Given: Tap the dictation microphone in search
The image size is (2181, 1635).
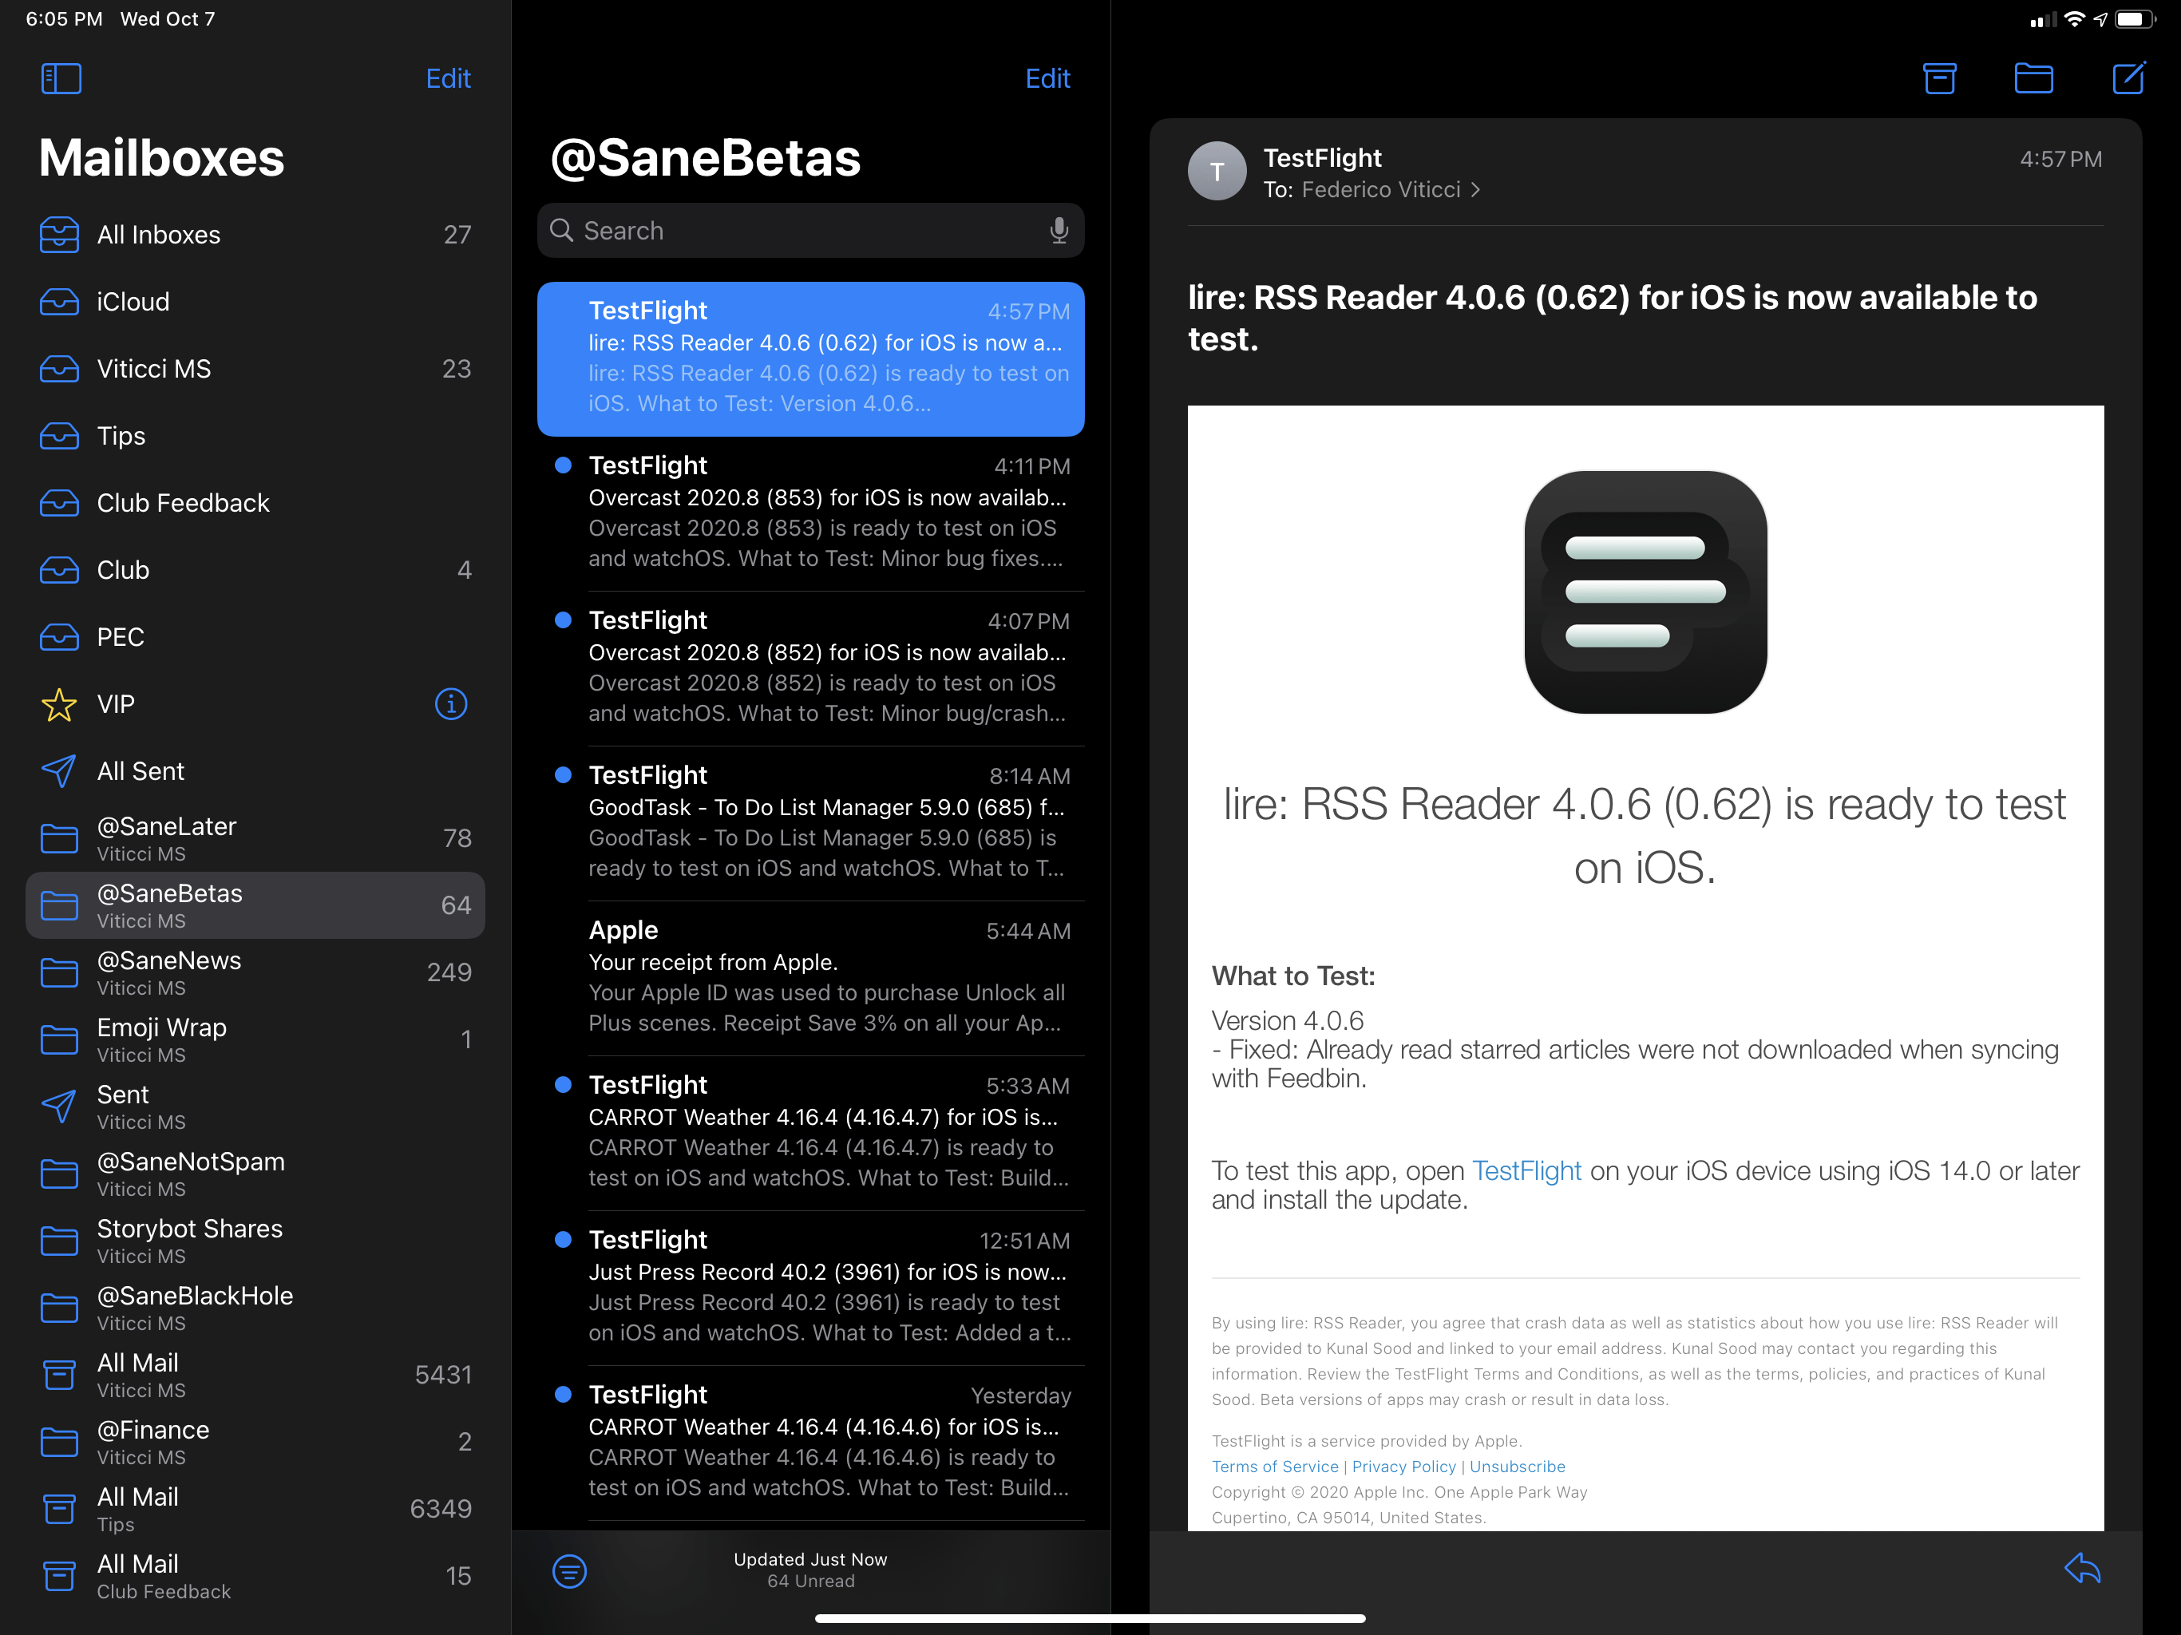Looking at the screenshot, I should tap(1058, 231).
